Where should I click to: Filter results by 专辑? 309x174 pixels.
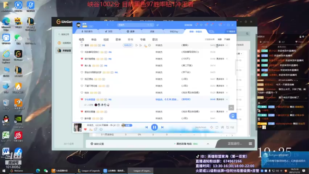click(143, 39)
